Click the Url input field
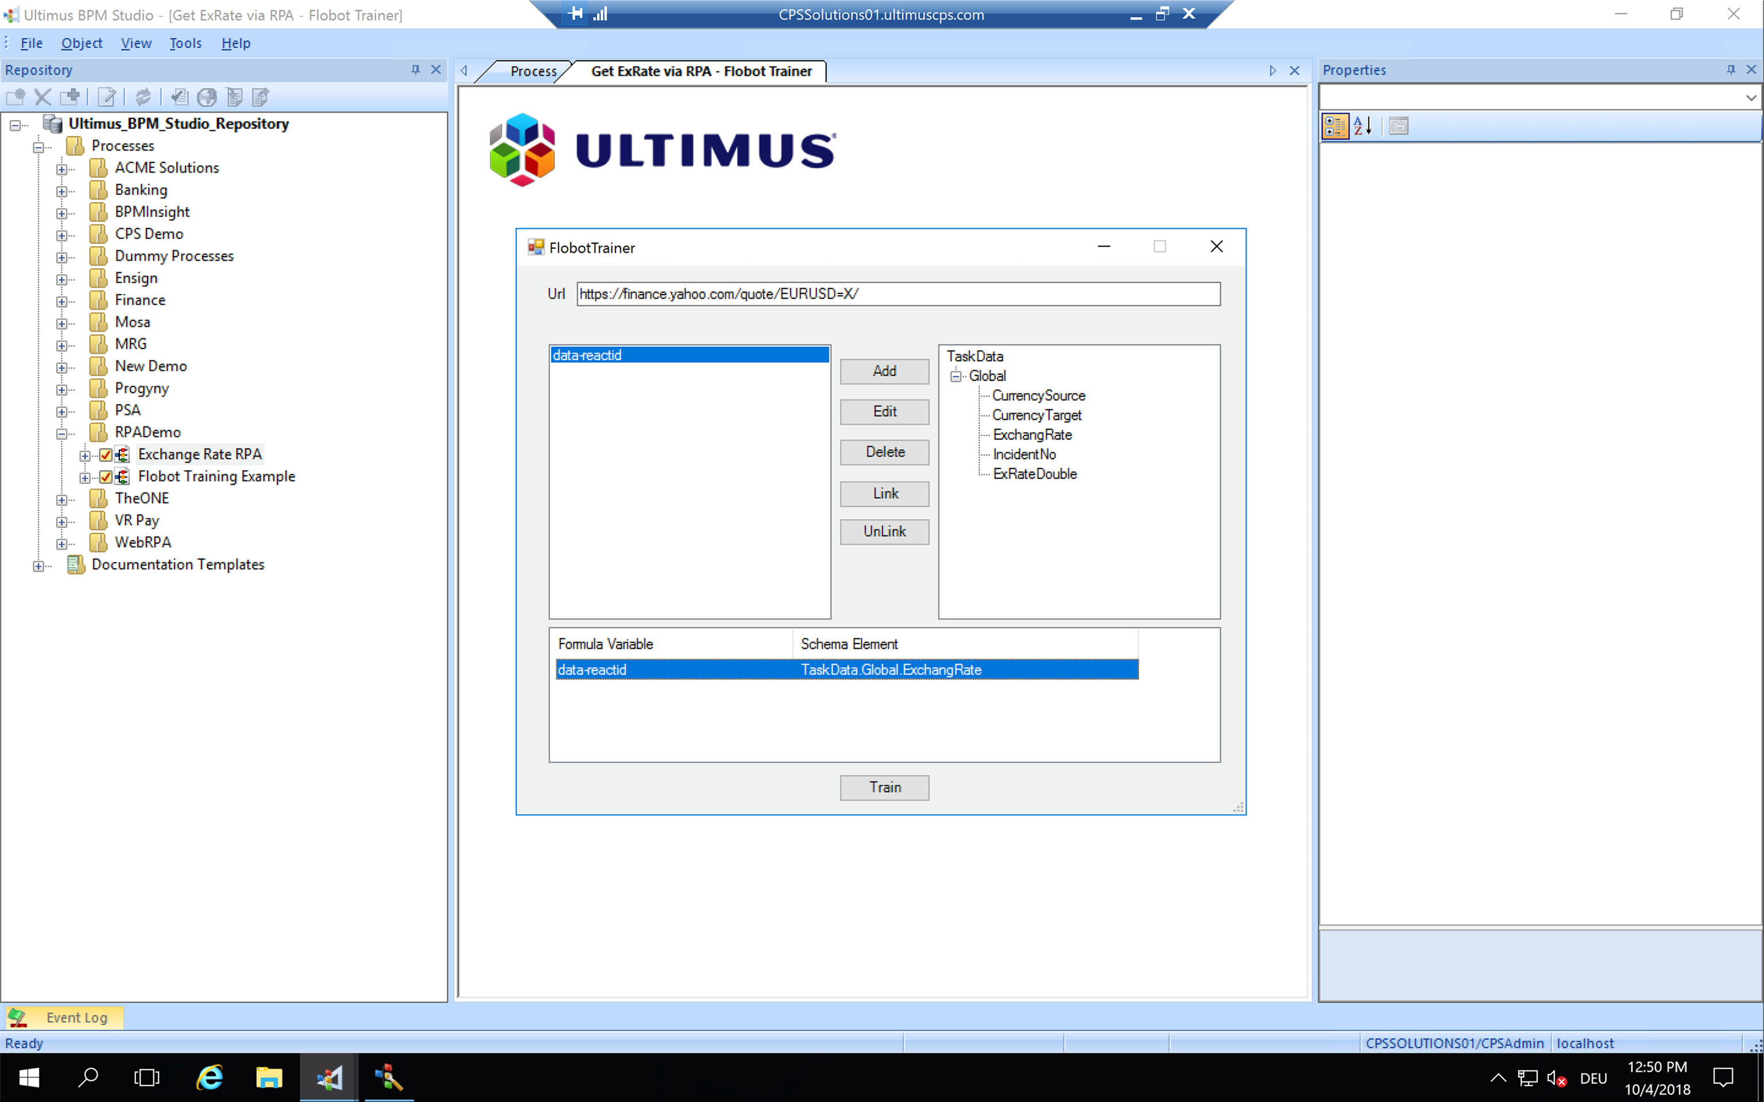This screenshot has height=1102, width=1764. pos(898,294)
